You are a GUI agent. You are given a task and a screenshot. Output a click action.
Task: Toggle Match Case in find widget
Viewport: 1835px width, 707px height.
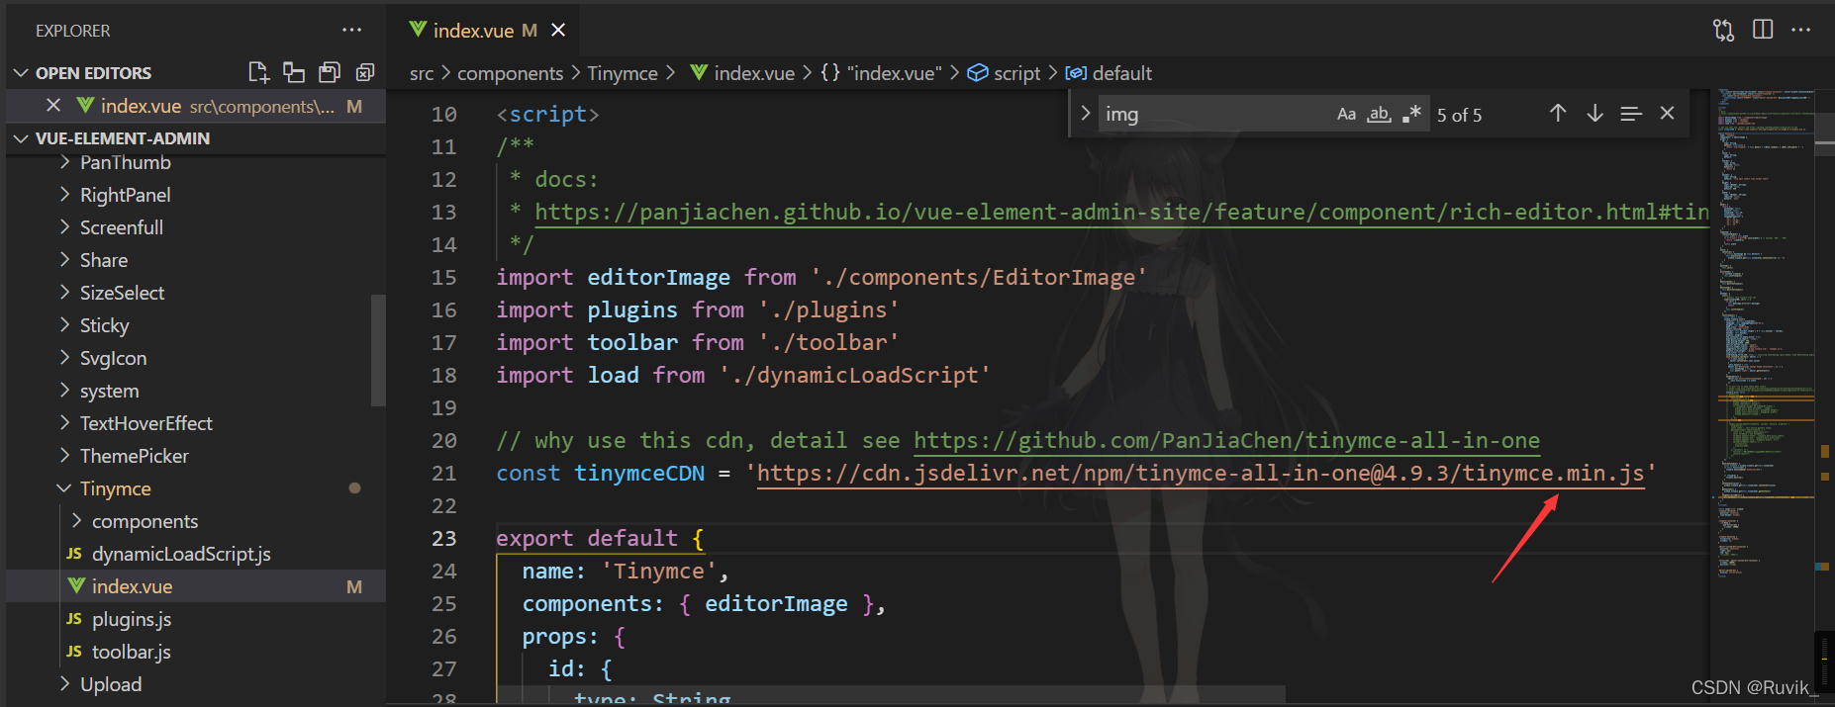(x=1346, y=114)
